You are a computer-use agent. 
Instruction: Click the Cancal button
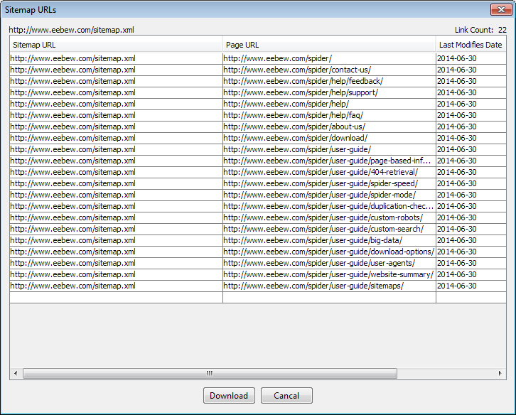pyautogui.click(x=286, y=395)
